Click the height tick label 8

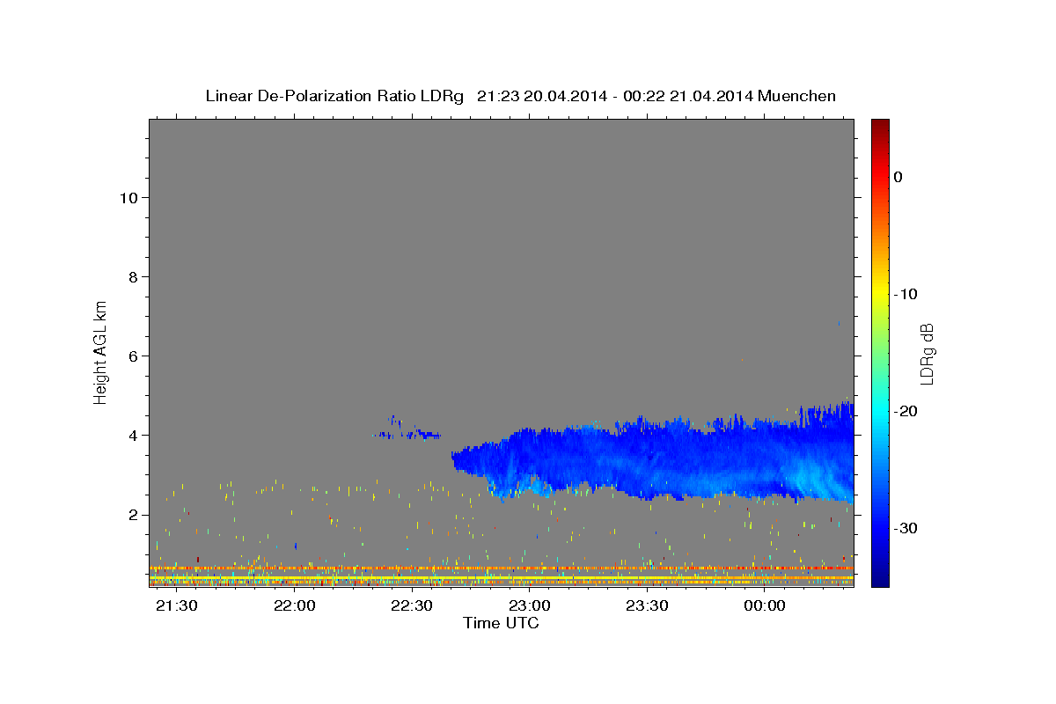pyautogui.click(x=133, y=277)
